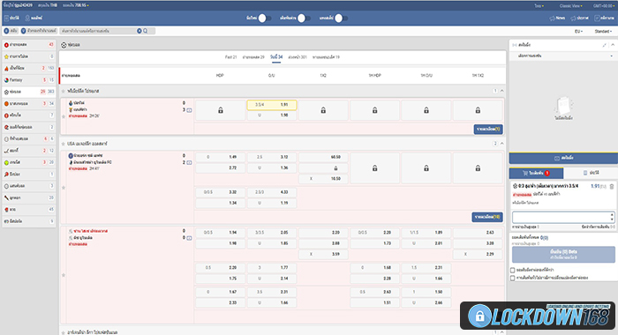This screenshot has height=335, width=618.
Task: Collapse the USA league with count 2
Action: (x=502, y=144)
